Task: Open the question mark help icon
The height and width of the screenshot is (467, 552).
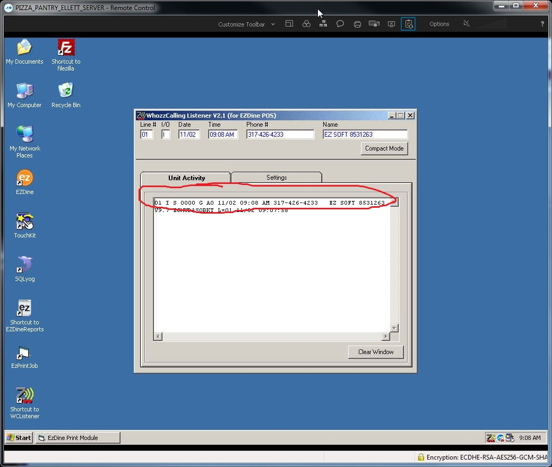Action: (542, 24)
